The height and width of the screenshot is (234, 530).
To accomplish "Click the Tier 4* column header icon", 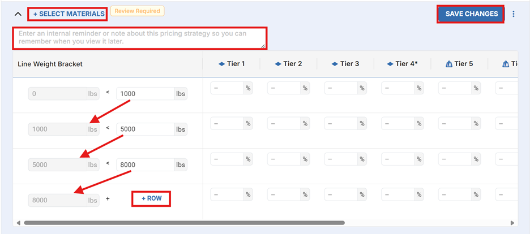I will coord(391,64).
